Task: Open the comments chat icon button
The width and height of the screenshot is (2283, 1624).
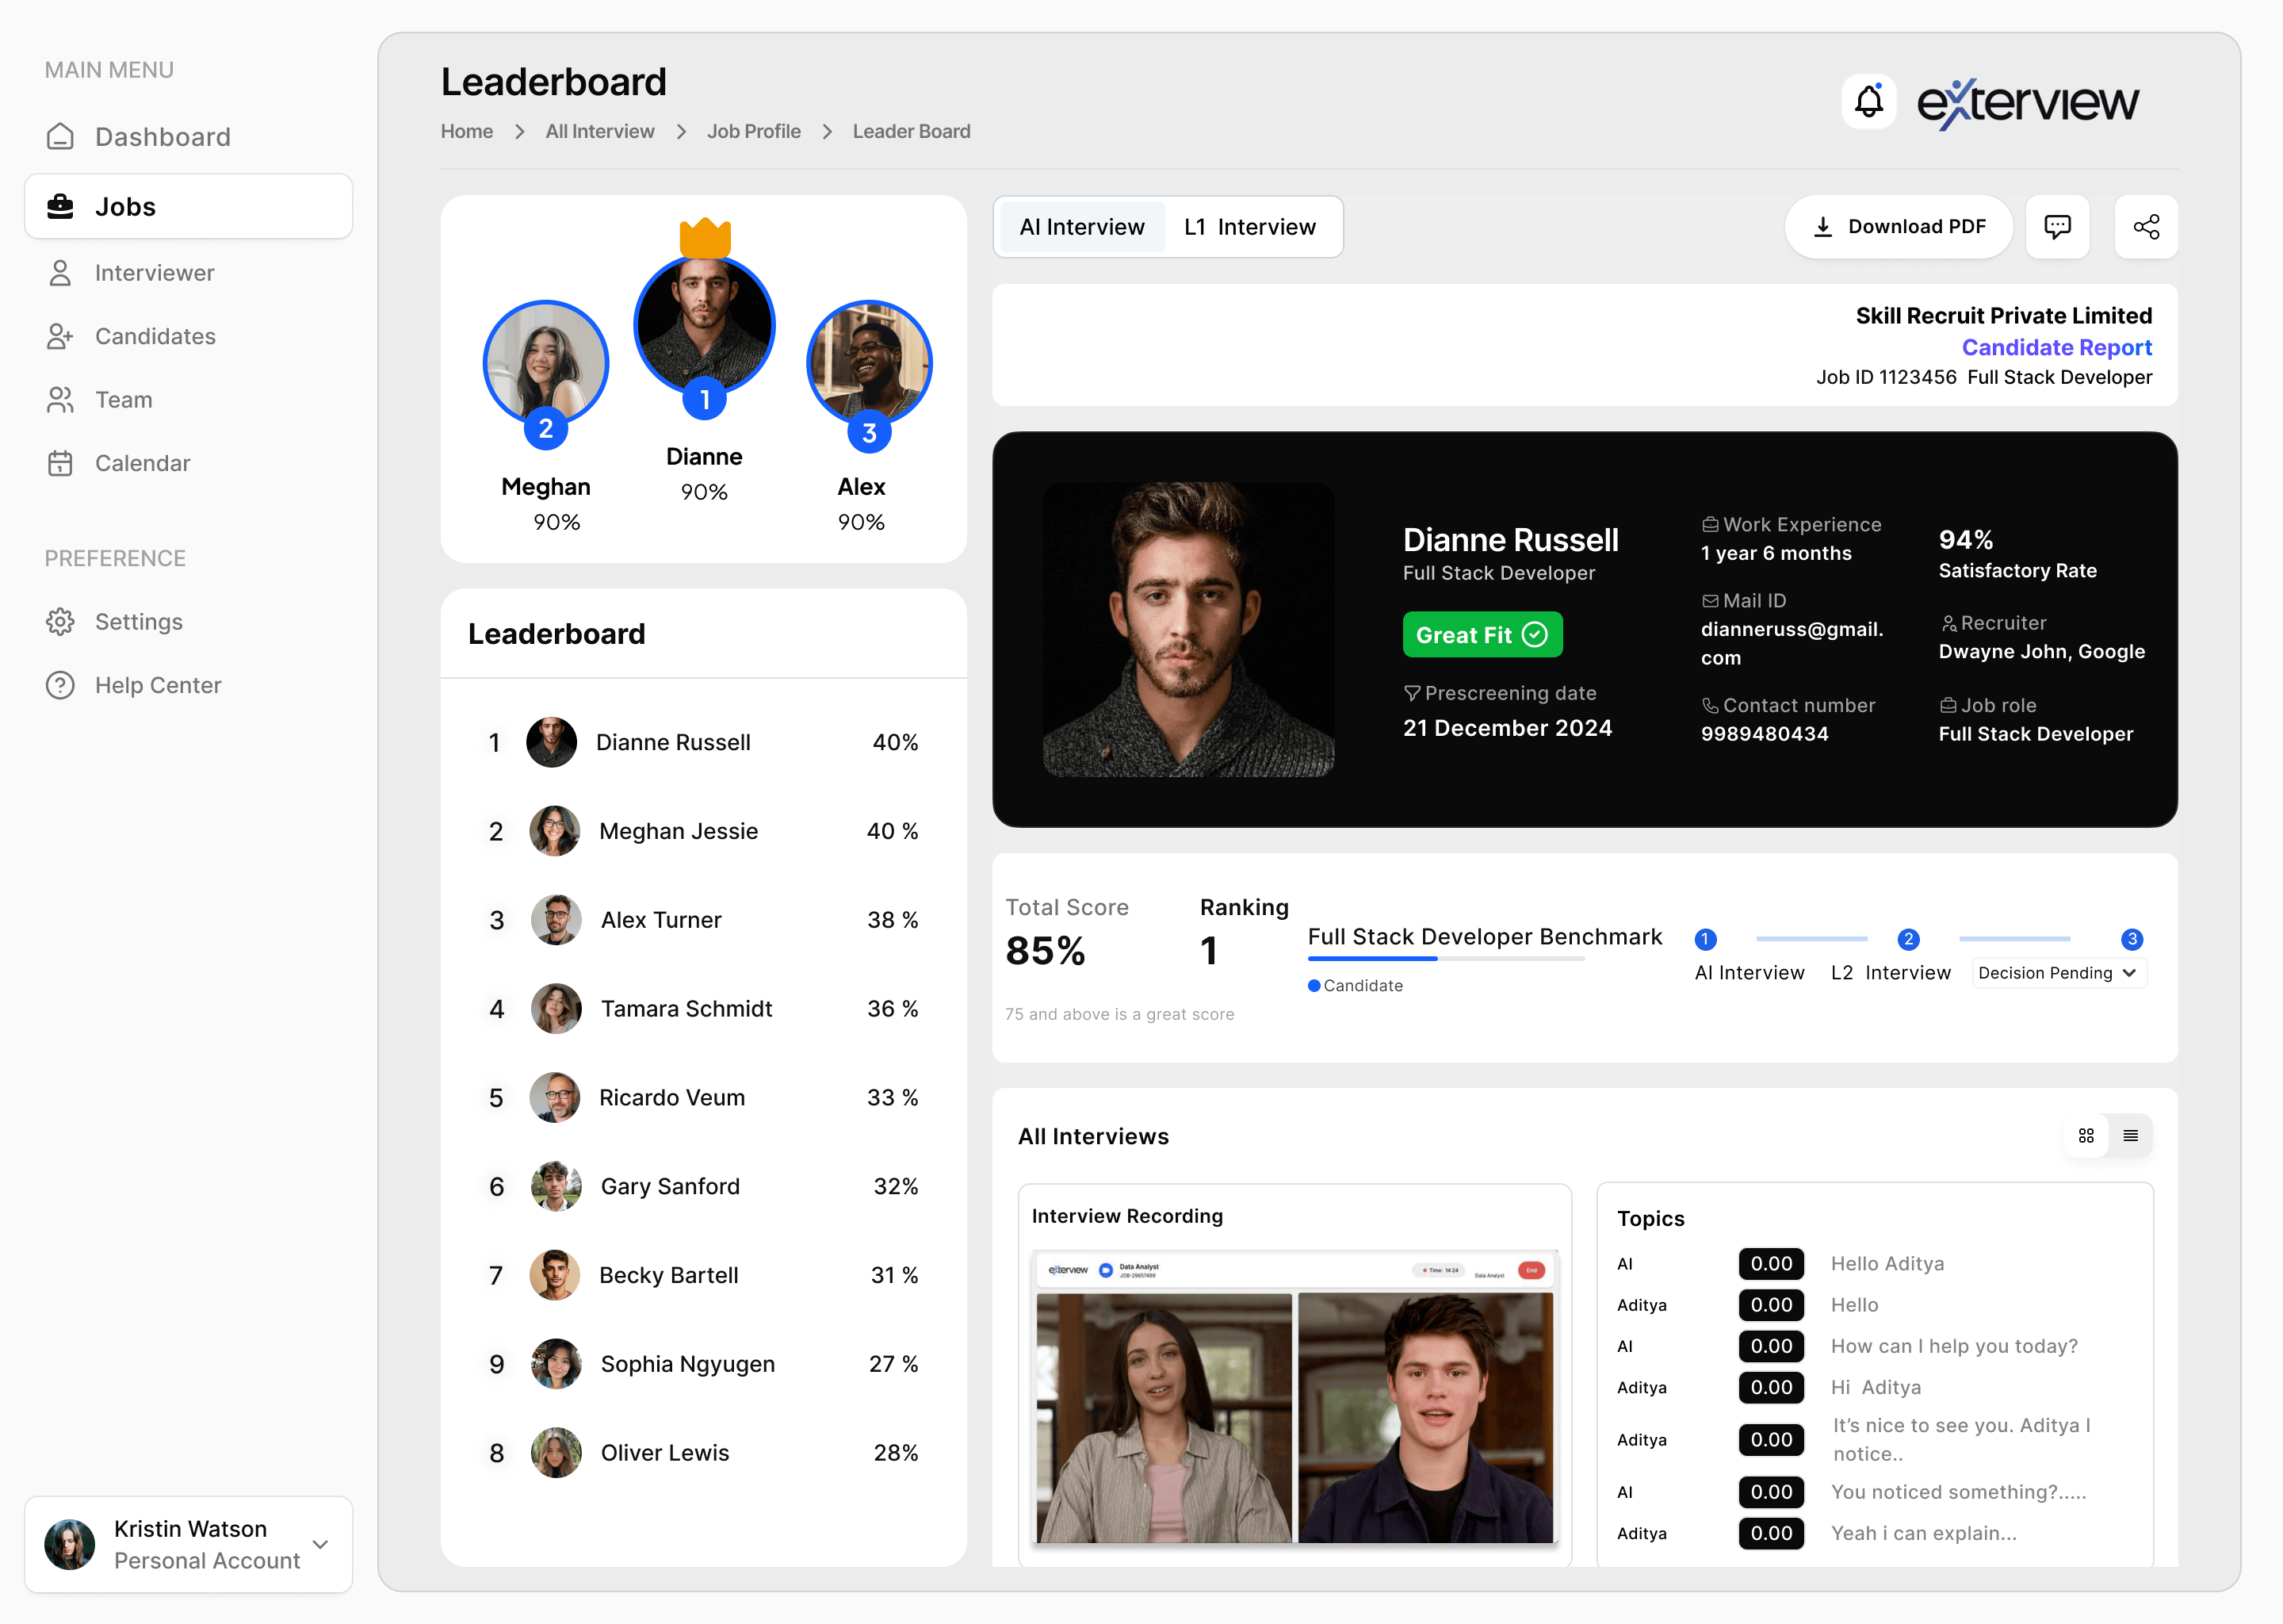Action: pyautogui.click(x=2057, y=227)
